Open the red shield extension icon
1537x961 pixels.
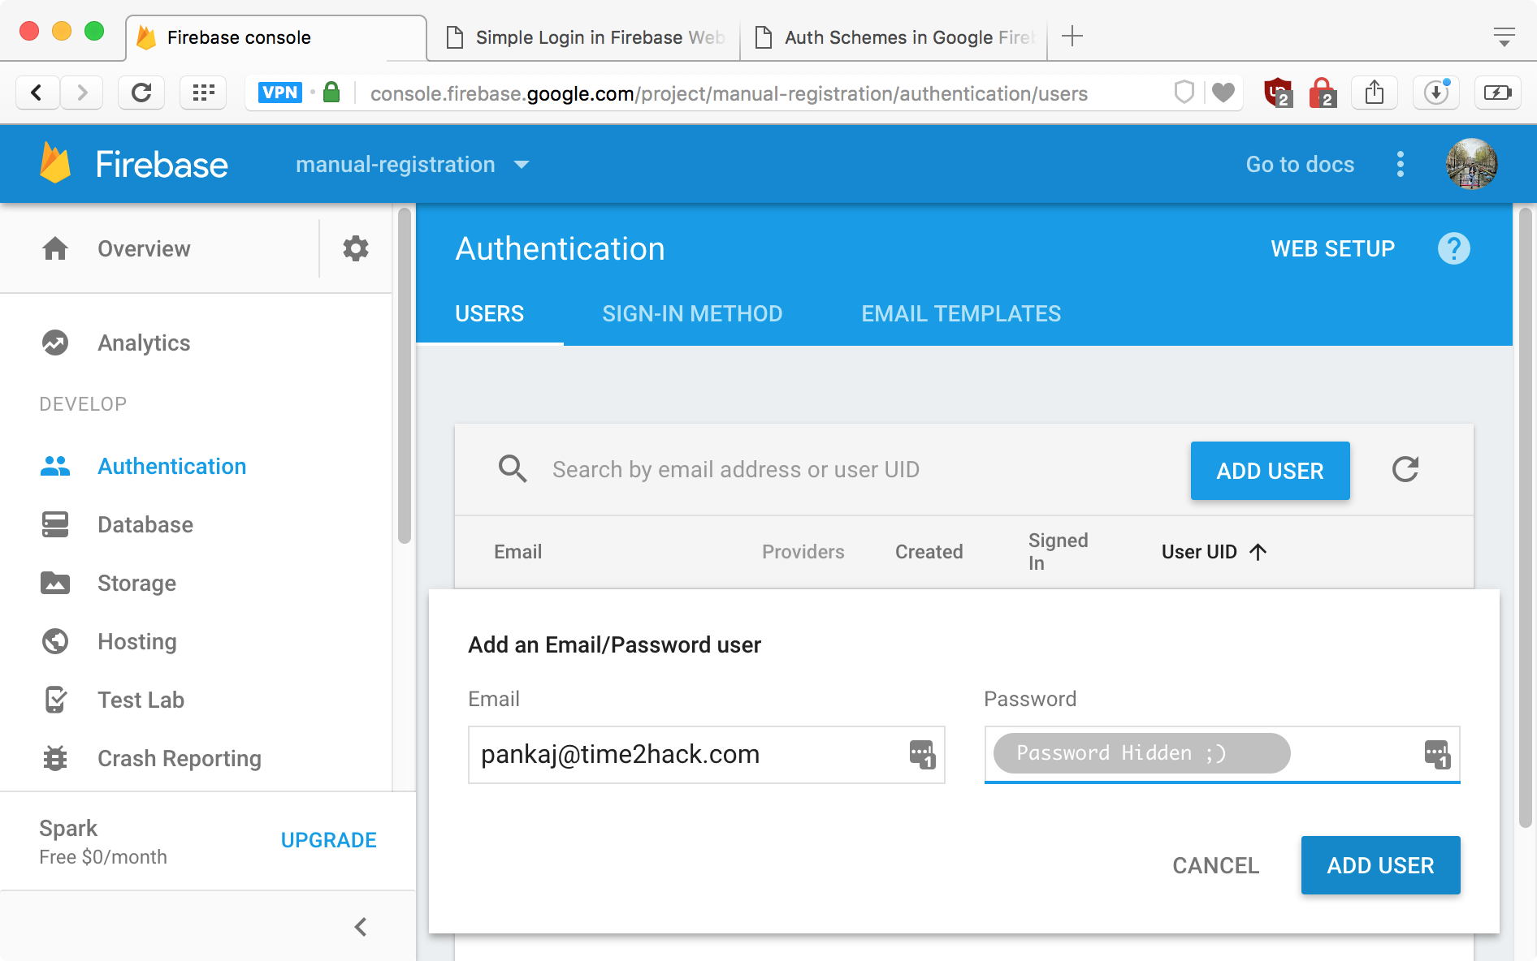click(1278, 93)
